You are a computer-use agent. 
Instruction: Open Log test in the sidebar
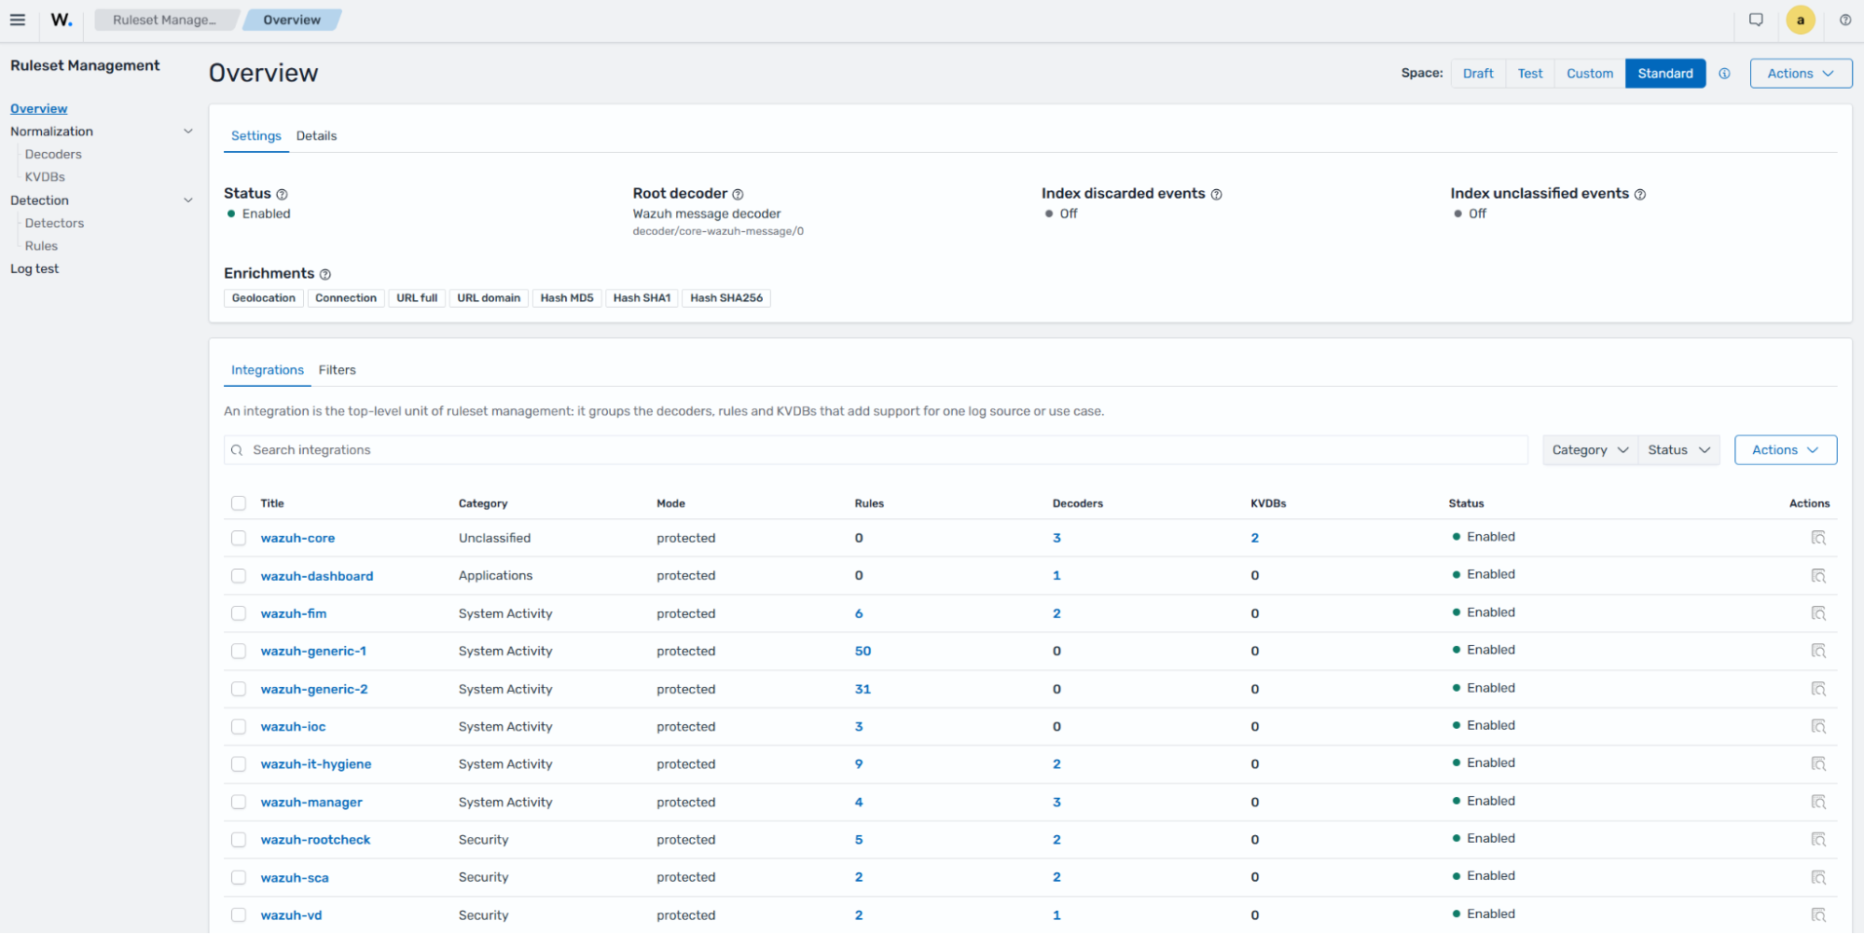(34, 269)
